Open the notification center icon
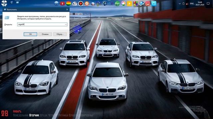The height and width of the screenshot is (119, 213). click(x=208, y=4)
